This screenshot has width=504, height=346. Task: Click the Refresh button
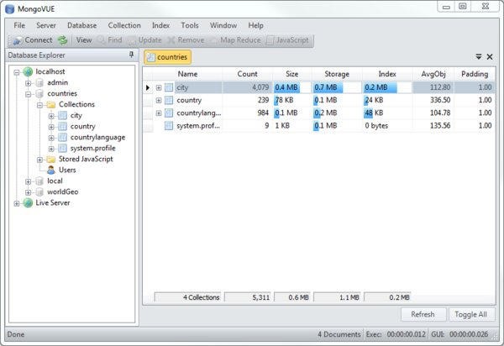423,315
